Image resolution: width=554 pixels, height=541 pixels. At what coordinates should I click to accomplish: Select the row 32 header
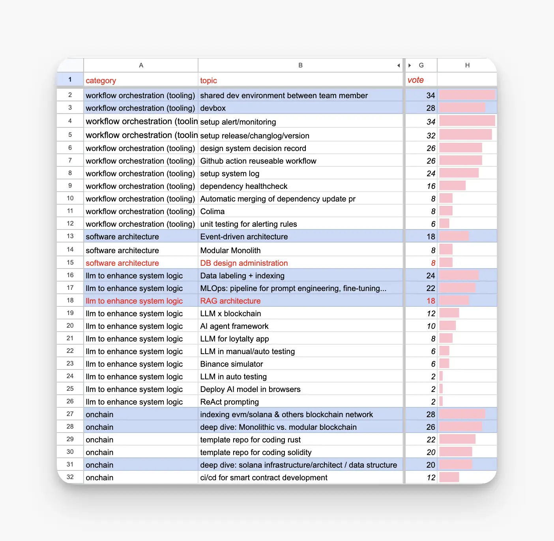70,477
